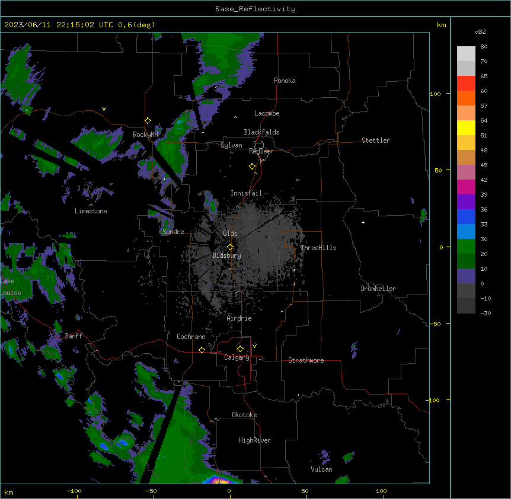This screenshot has width=511, height=499.
Task: Click the Airdrie label
Action: [239, 318]
